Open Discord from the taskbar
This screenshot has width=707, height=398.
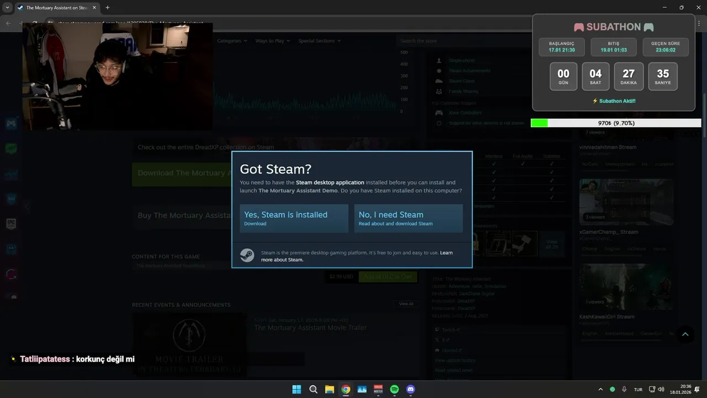pos(410,389)
